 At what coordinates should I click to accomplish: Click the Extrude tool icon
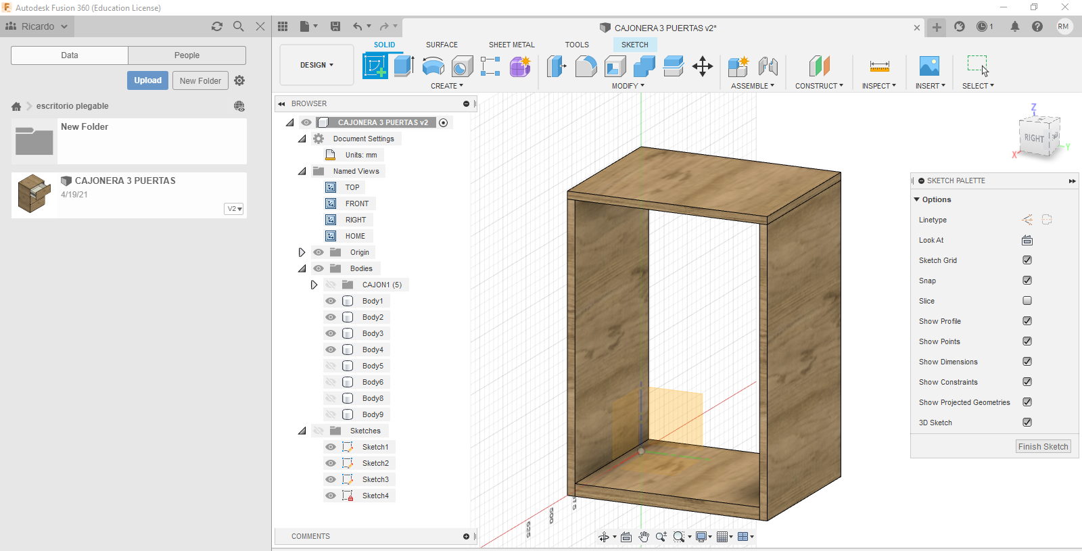[404, 66]
